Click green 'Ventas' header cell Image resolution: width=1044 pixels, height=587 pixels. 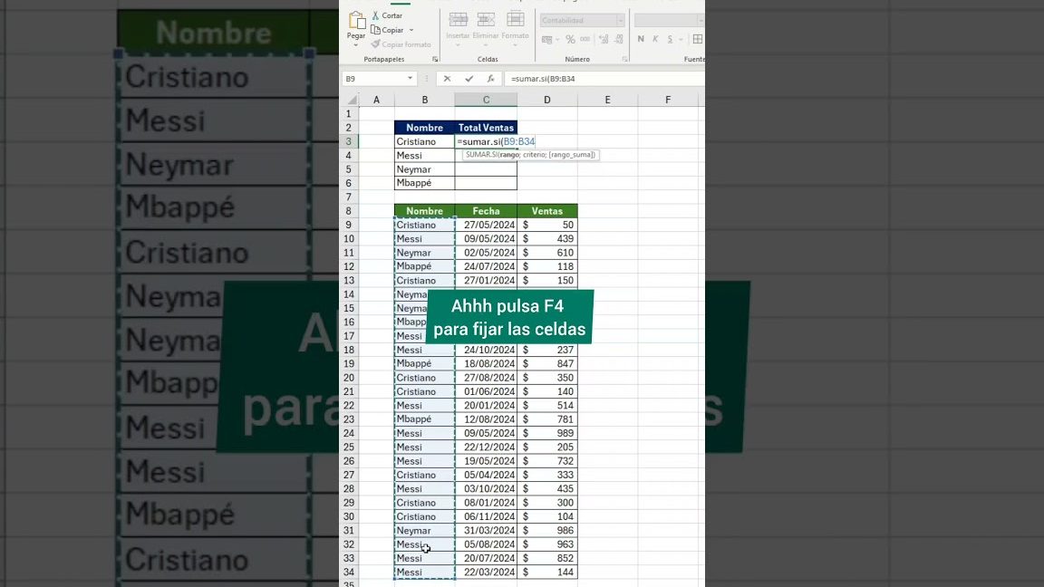tap(547, 211)
